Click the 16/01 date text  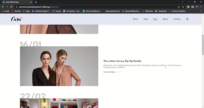pyautogui.click(x=31, y=44)
